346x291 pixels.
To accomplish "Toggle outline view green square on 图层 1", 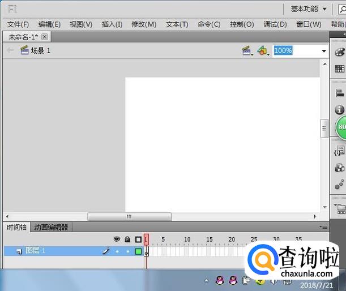I will coord(138,251).
